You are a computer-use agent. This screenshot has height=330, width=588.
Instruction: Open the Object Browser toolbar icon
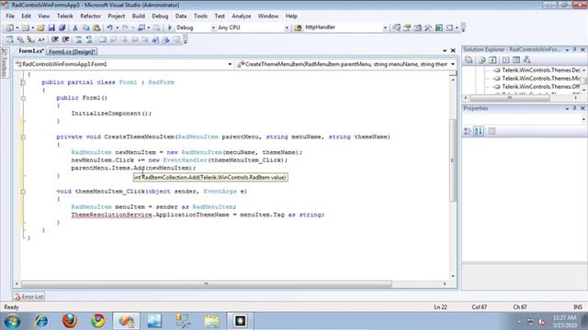pos(417,27)
